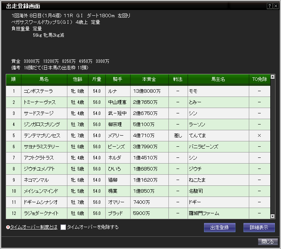The height and width of the screenshot is (249, 281).
Task: Close the dialog with the X icon
Action: (x=276, y=6)
